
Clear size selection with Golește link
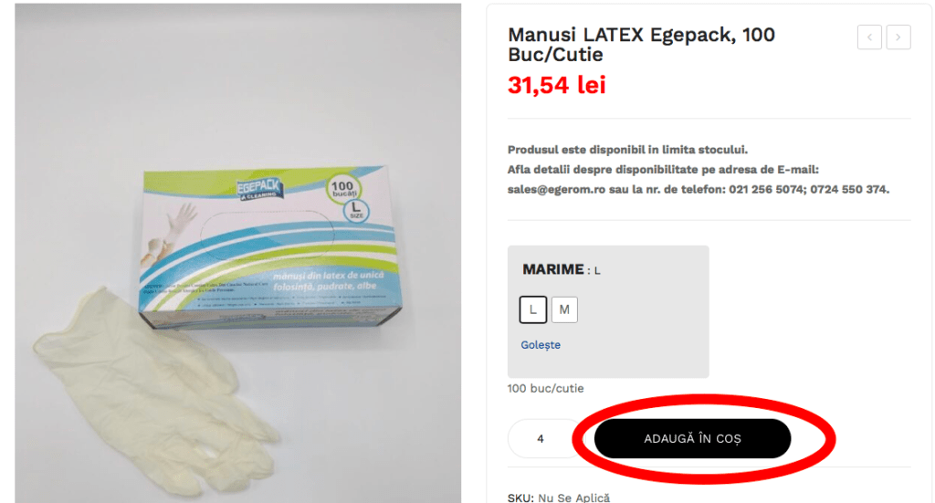point(541,345)
